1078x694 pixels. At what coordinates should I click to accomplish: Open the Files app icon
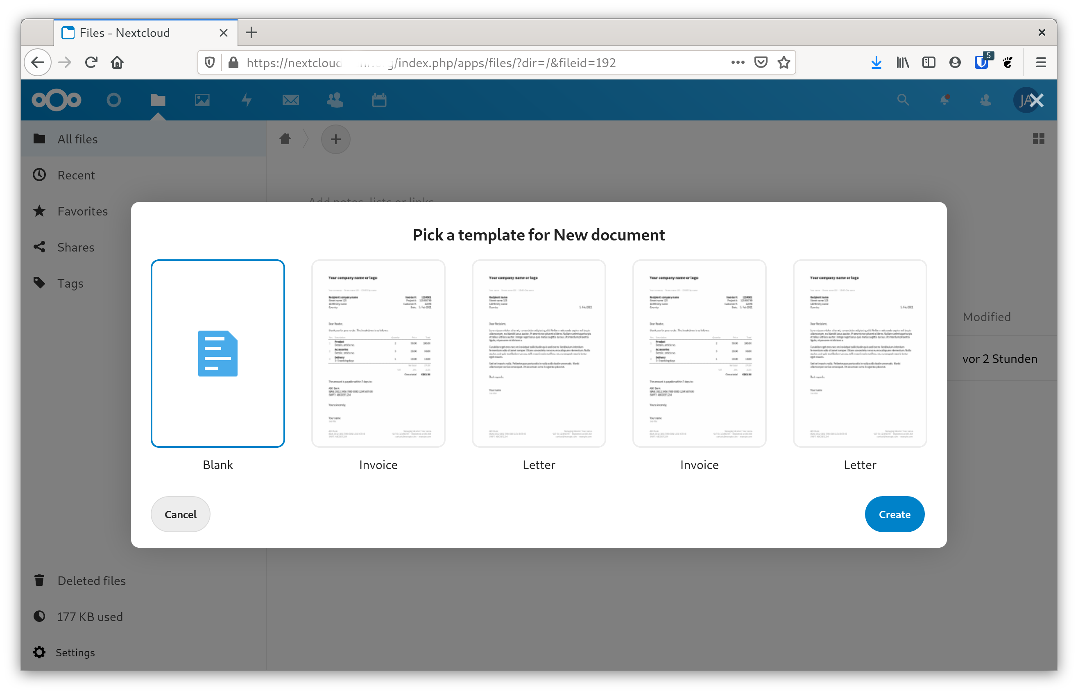(158, 100)
